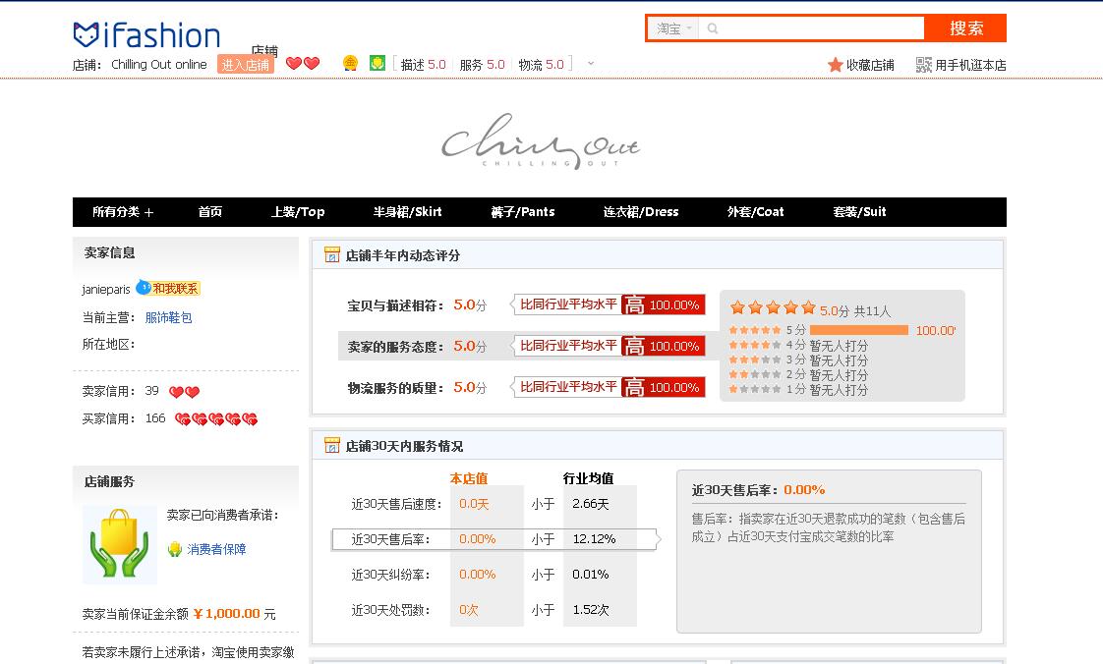The width and height of the screenshot is (1103, 664).
Task: Click the star icon next to 收藏店铺
Action: pos(835,65)
